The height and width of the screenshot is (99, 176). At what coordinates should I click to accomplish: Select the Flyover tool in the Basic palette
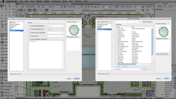pos(9,6)
